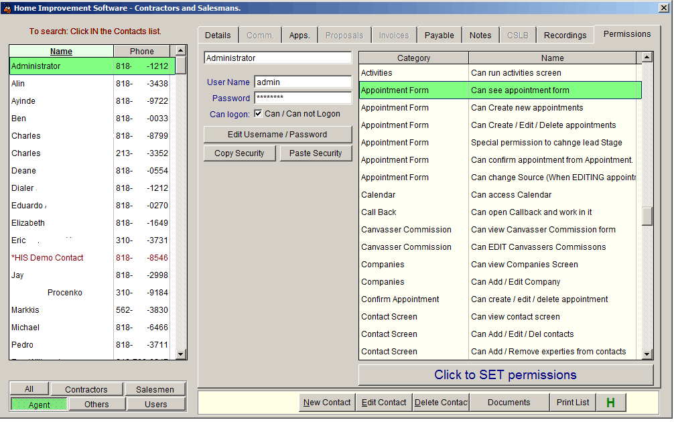The width and height of the screenshot is (674, 422).
Task: Open the Documents button
Action: [x=509, y=402]
